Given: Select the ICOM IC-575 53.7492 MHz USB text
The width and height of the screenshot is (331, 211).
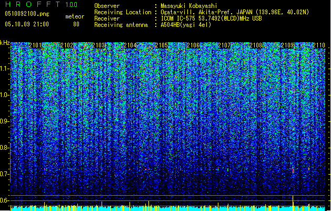Looking at the screenshot, I should pos(211,18).
